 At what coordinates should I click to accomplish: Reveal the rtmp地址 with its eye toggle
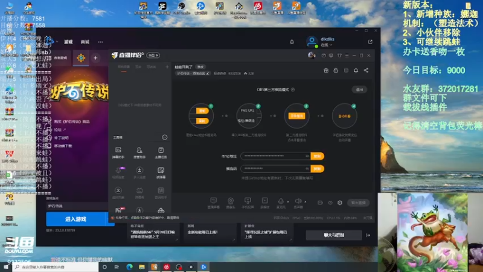pos(307,156)
